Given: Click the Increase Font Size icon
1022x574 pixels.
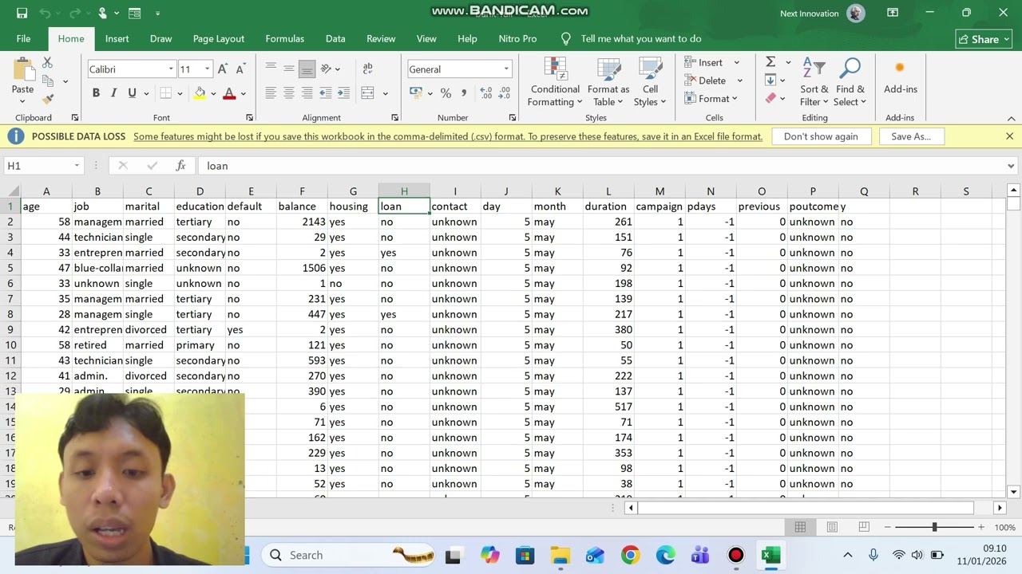Looking at the screenshot, I should click(x=223, y=69).
